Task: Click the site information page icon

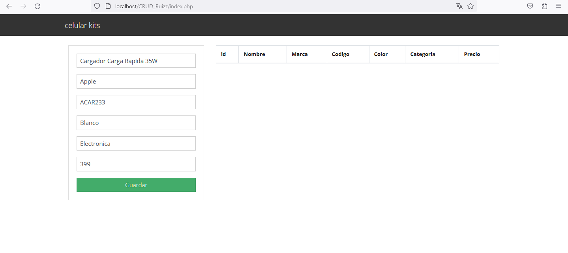Action: [x=108, y=6]
